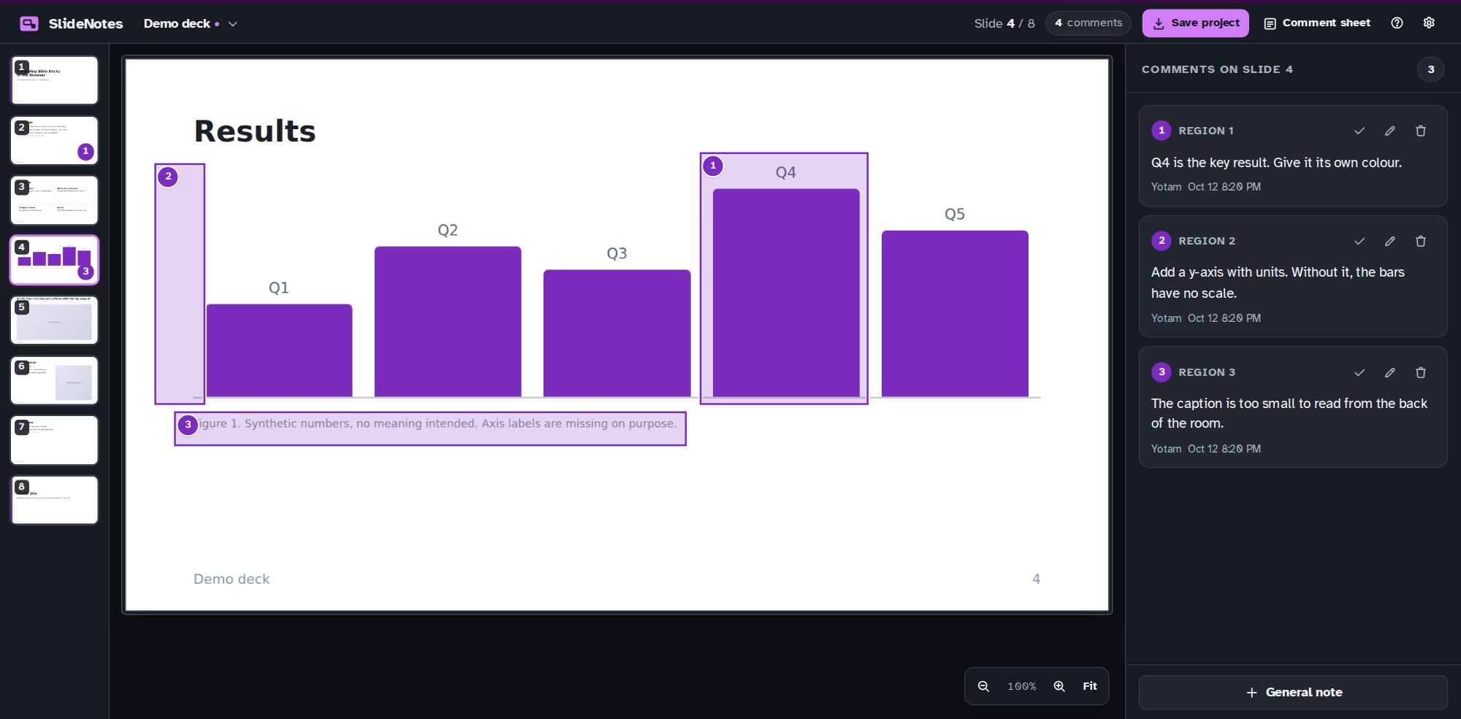1461x719 pixels.
Task: Zoom out with magnifier minus icon
Action: tap(984, 686)
